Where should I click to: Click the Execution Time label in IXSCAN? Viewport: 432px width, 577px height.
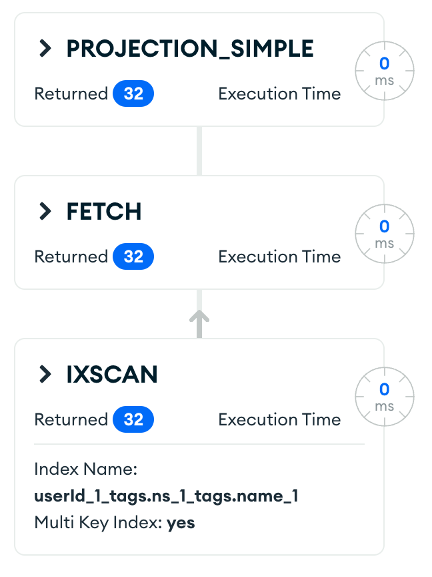[x=279, y=419]
